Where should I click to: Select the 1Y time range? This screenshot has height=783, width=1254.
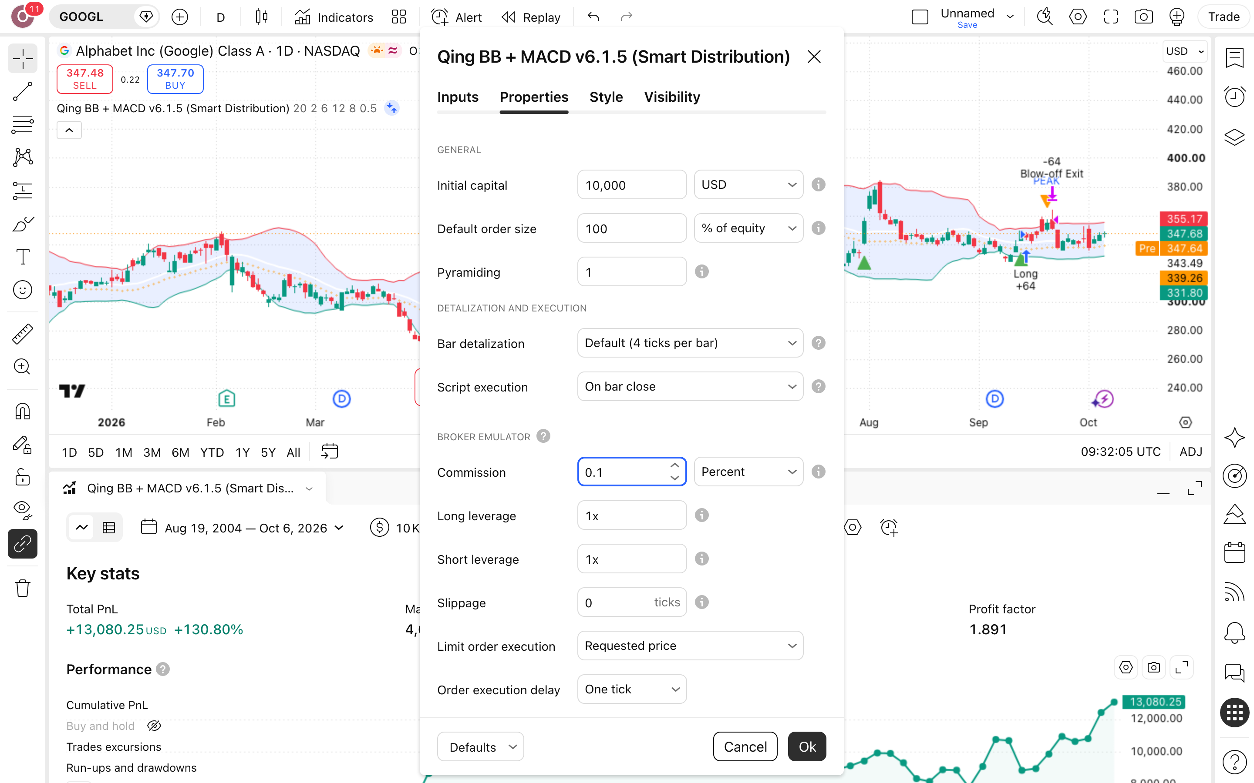(x=242, y=452)
